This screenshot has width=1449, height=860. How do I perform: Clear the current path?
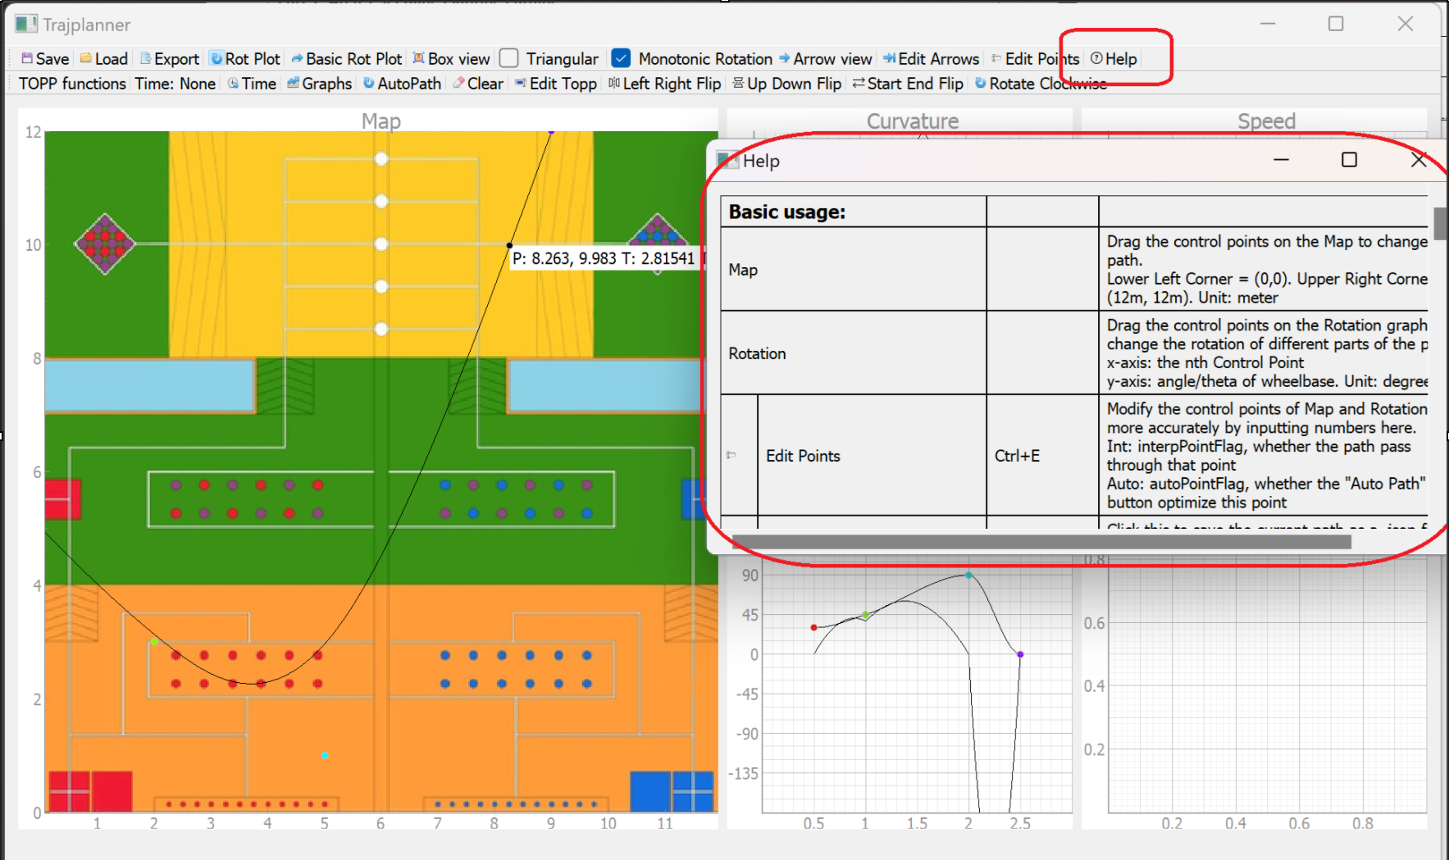(x=477, y=83)
